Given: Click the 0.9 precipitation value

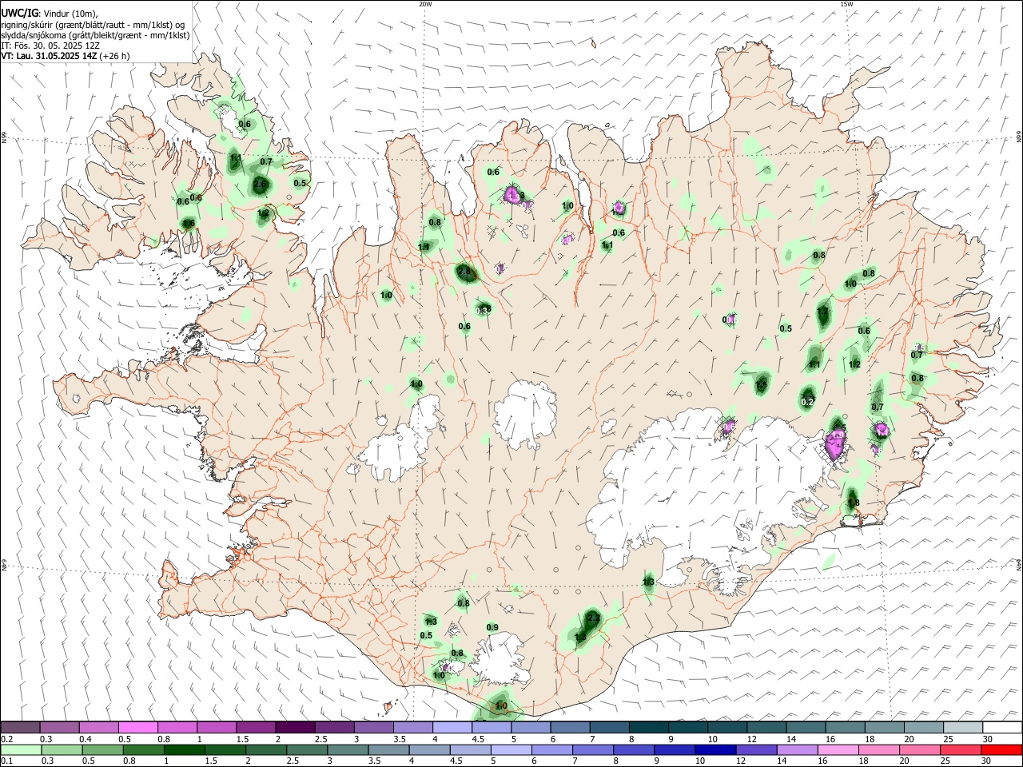Looking at the screenshot, I should [492, 627].
